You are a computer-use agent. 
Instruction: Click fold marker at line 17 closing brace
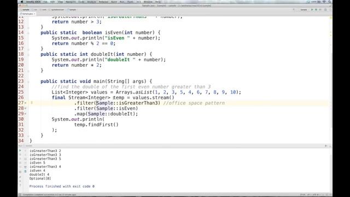[x=28, y=49]
